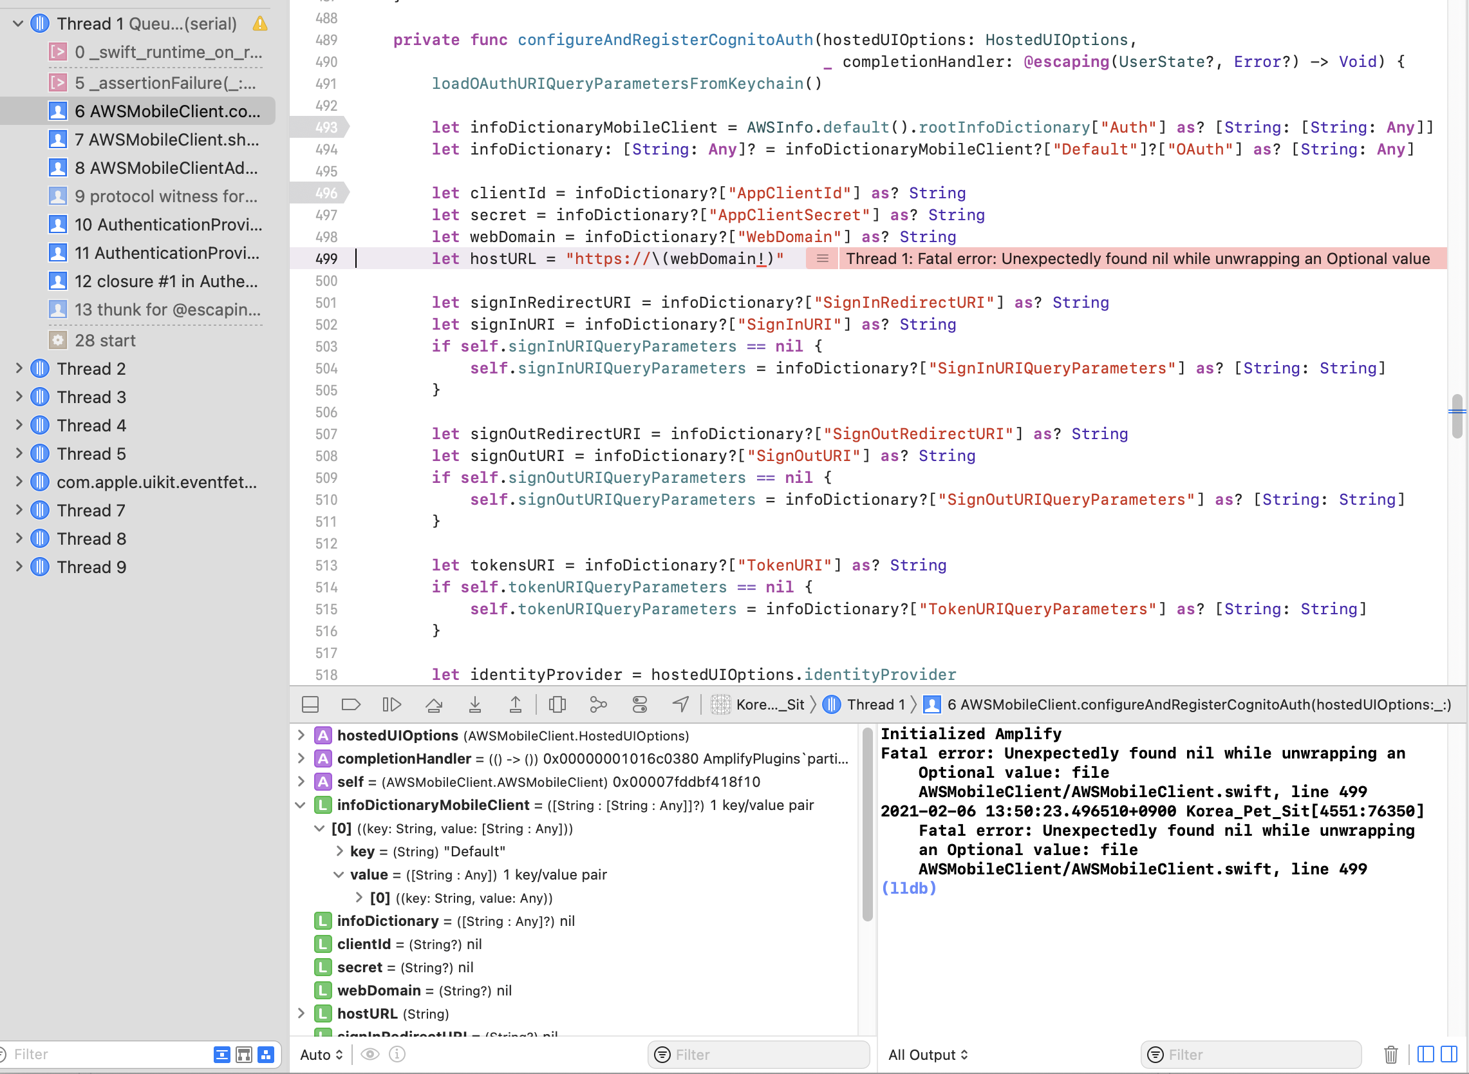Simulate a location for the app
Viewport: 1469px width, 1074px height.
pos(680,704)
